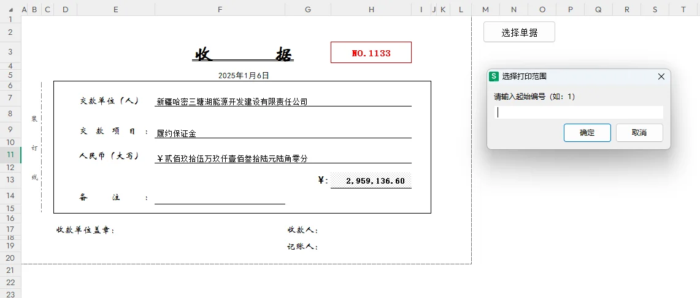Select column header F

(220, 9)
